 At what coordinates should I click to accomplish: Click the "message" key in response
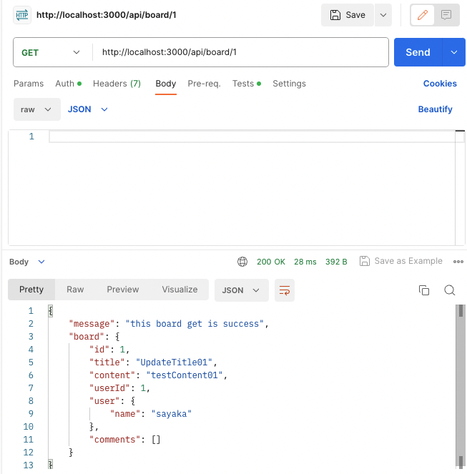[x=92, y=324]
